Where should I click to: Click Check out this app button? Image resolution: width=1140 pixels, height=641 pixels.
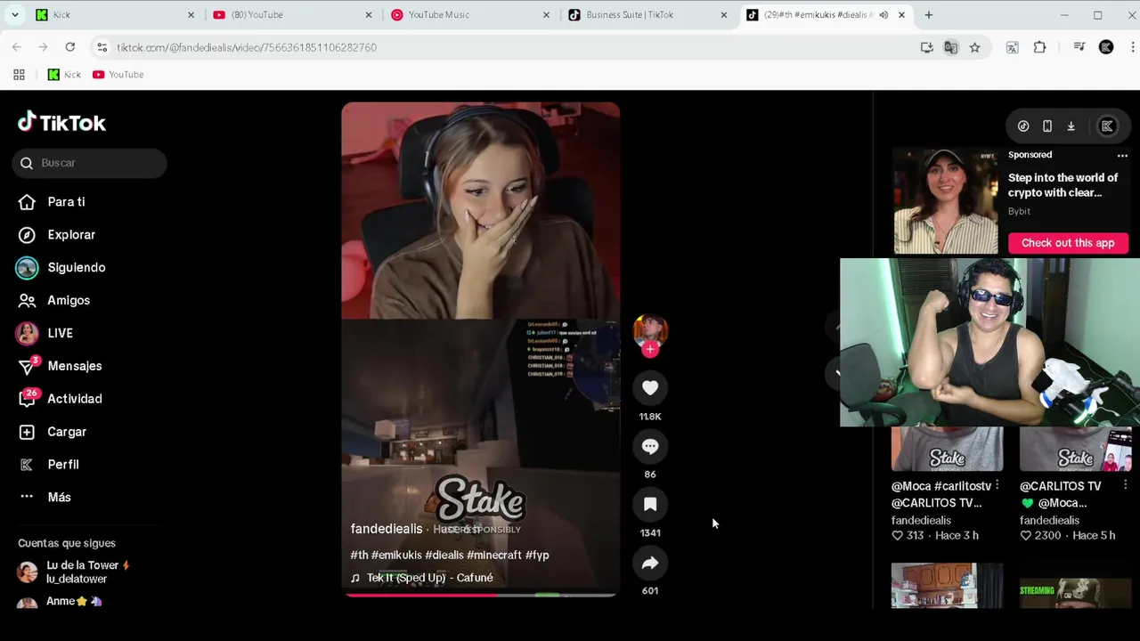click(x=1068, y=243)
